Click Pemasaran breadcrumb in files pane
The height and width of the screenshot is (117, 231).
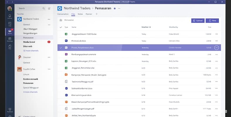click(x=69, y=20)
